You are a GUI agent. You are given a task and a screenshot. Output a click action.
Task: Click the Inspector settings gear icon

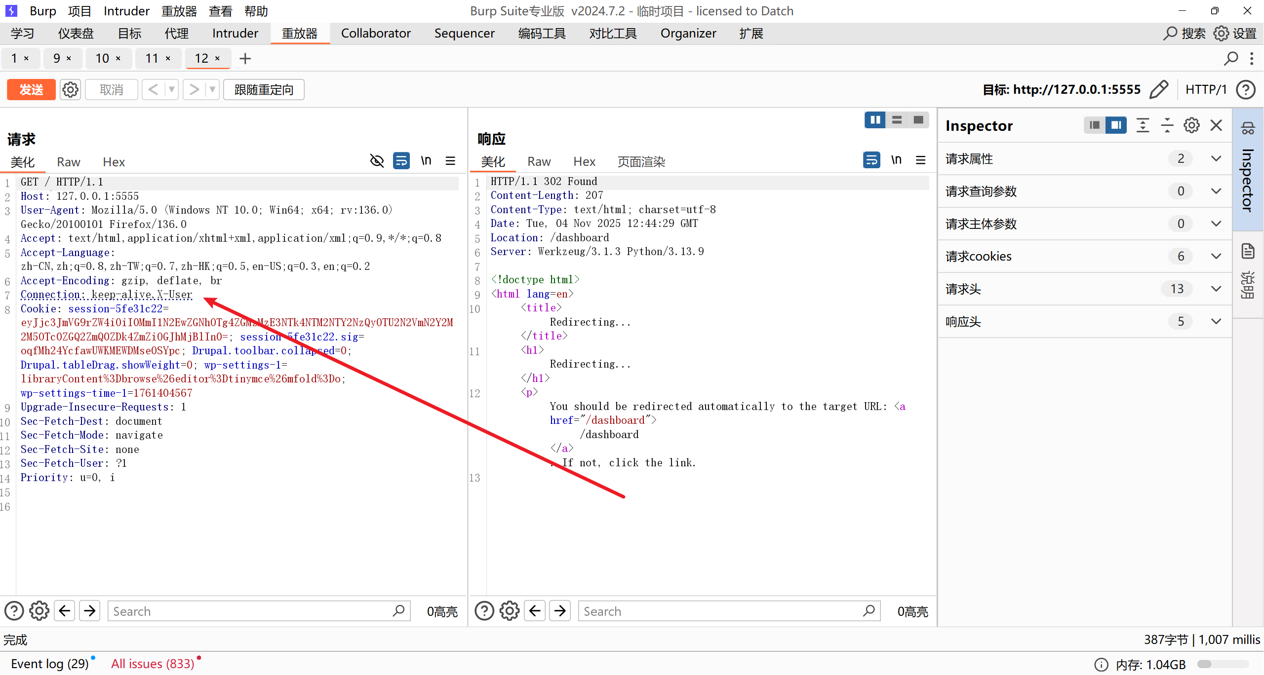coord(1191,125)
